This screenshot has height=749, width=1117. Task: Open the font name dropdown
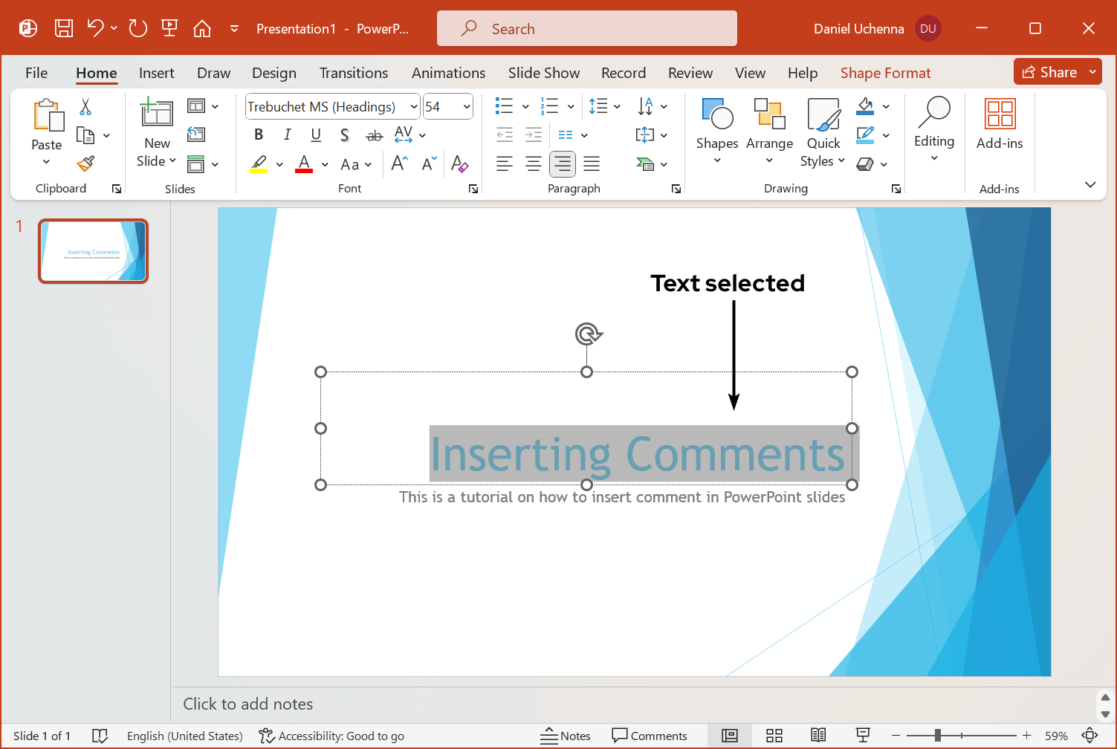[414, 107]
